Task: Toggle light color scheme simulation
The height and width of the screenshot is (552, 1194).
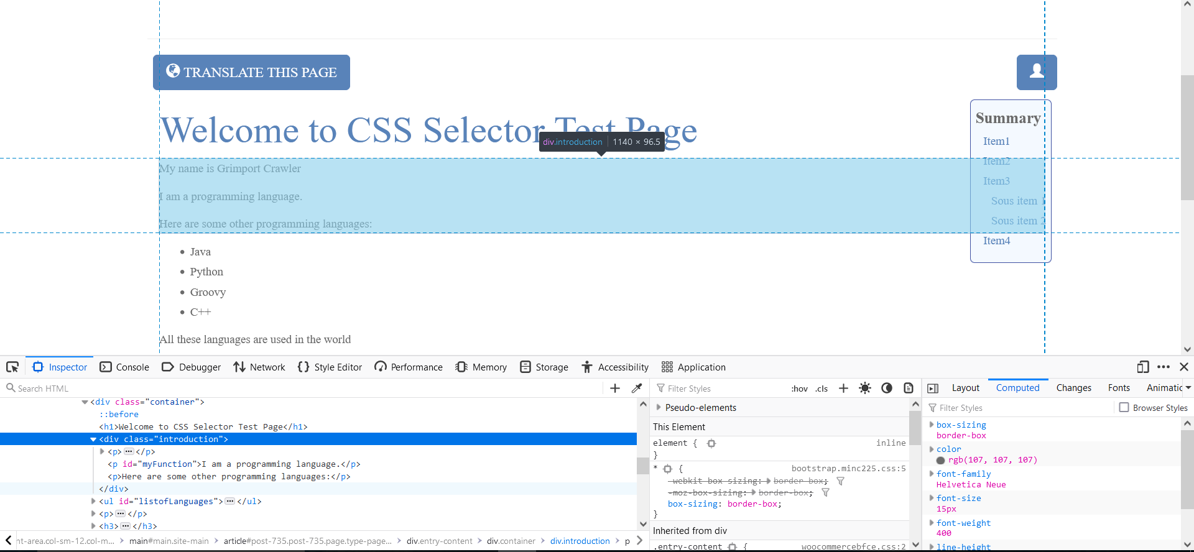Action: point(865,388)
